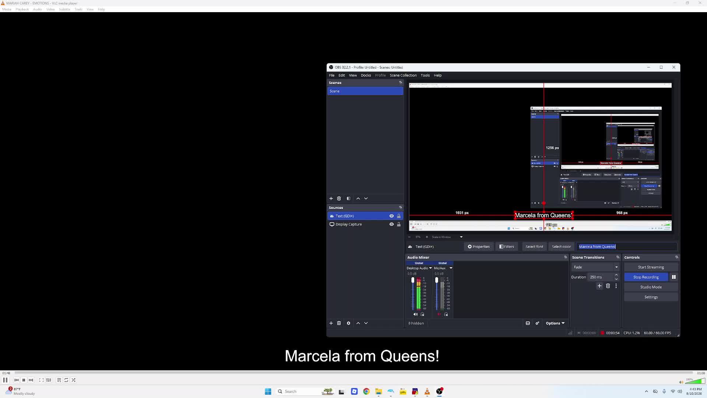
Task: Adjust Mic/Aux volume fader
Action: tap(437, 280)
